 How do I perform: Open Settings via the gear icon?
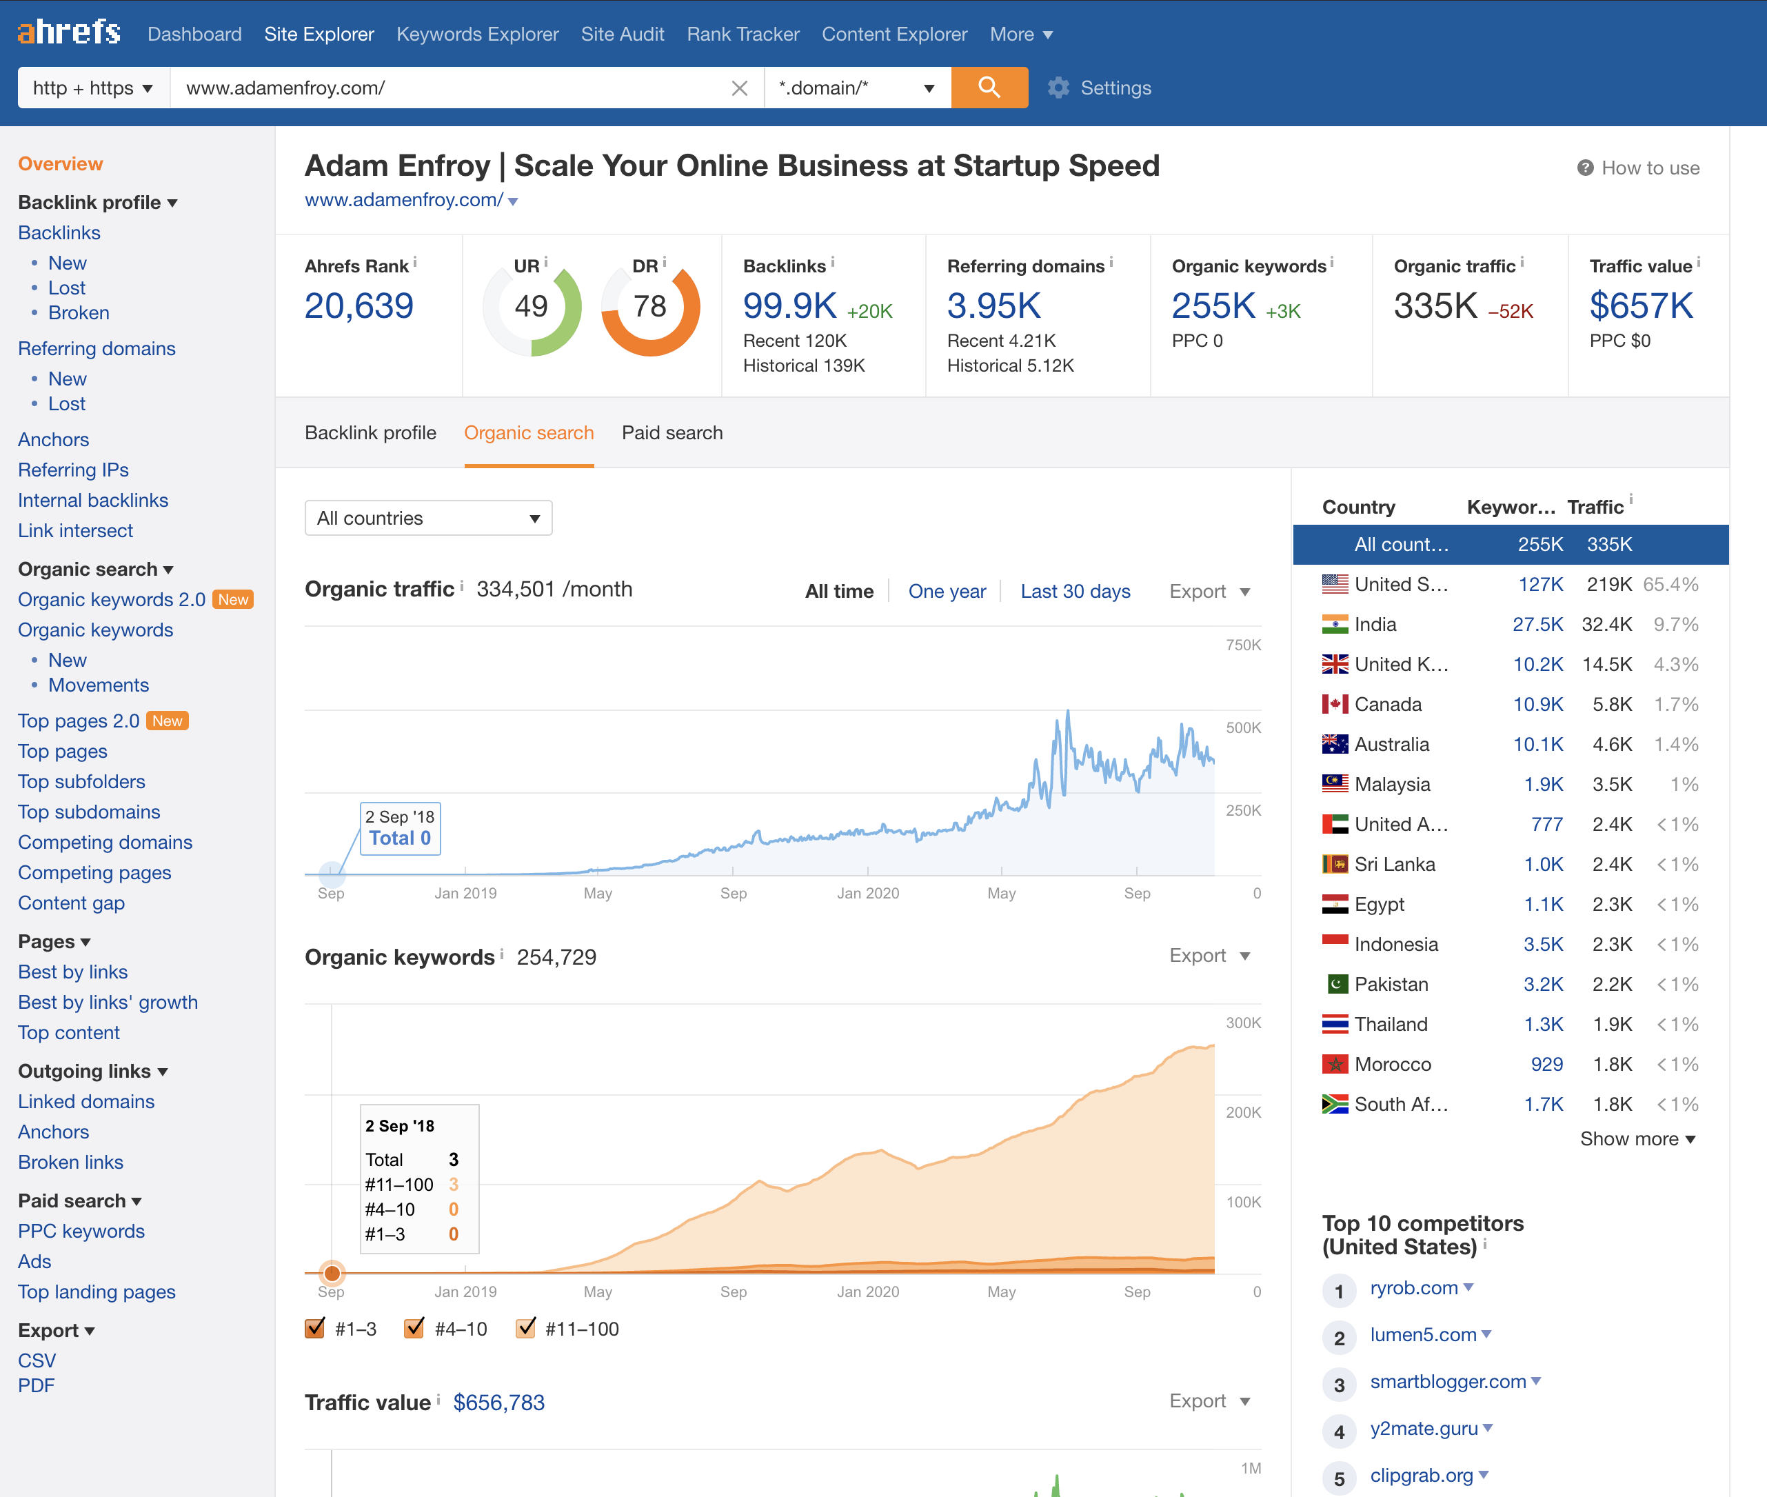[1058, 88]
